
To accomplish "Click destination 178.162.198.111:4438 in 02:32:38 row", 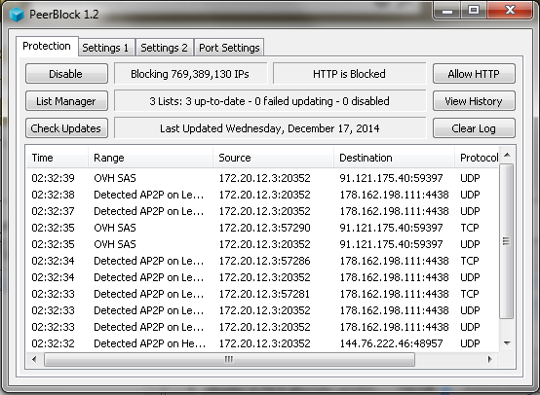I will click(x=394, y=195).
